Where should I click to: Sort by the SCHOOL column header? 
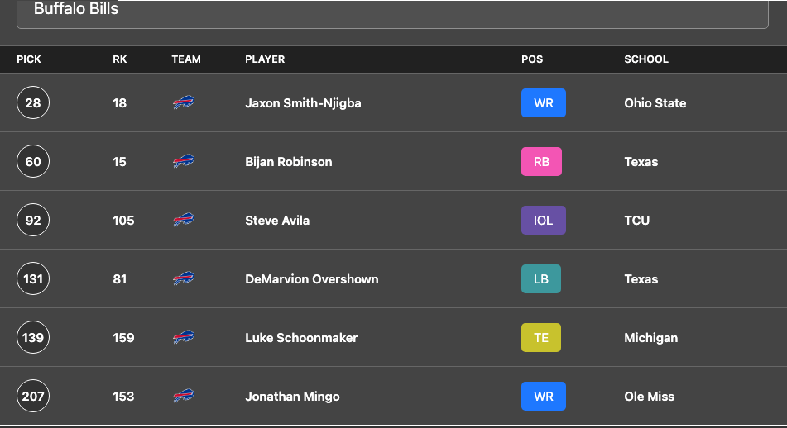(x=646, y=59)
